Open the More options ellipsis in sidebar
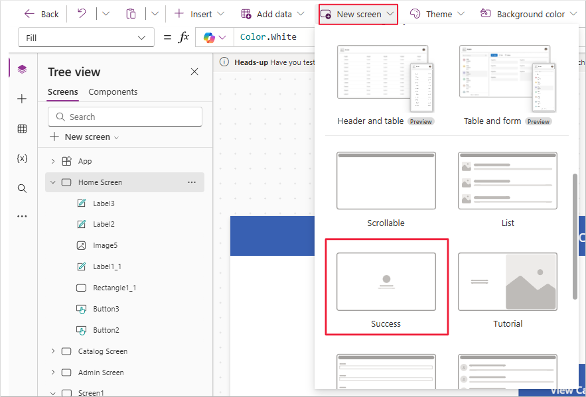586x397 pixels. [x=22, y=215]
